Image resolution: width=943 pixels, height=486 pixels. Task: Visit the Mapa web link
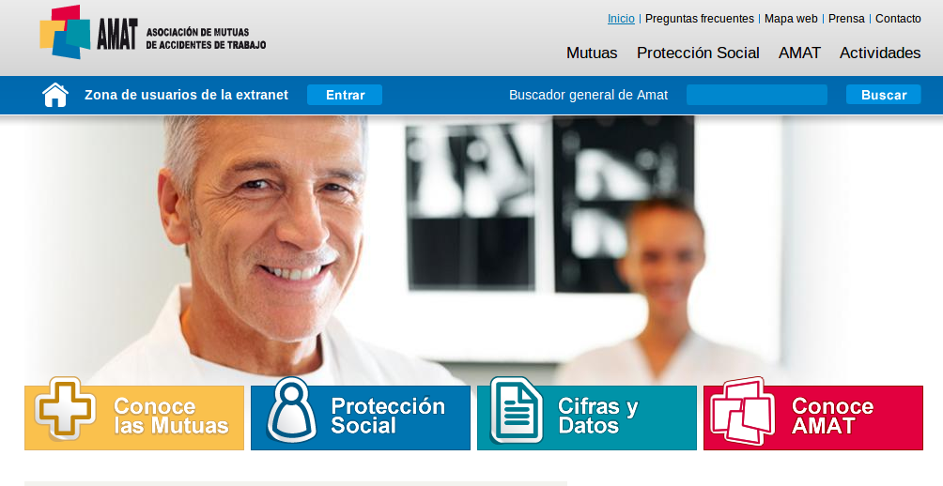coord(791,19)
